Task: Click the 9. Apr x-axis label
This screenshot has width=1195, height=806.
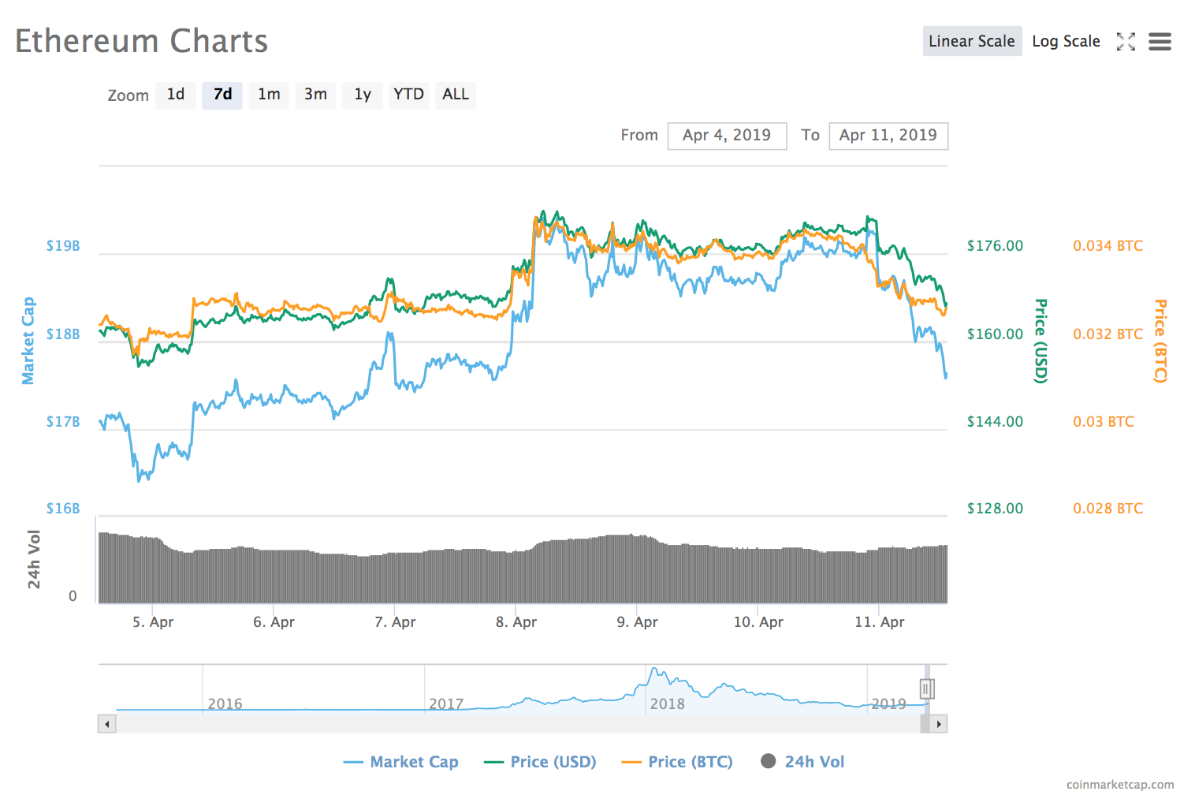Action: pos(637,622)
